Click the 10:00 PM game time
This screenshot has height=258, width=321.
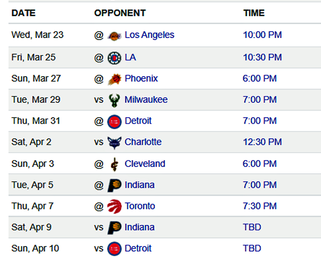(x=262, y=35)
